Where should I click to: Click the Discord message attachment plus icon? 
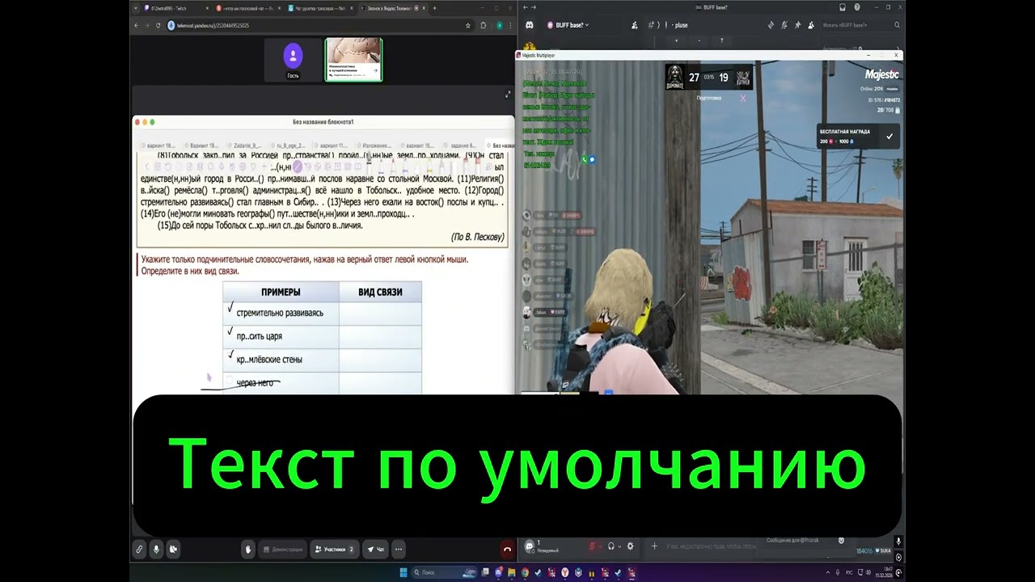[x=655, y=546]
